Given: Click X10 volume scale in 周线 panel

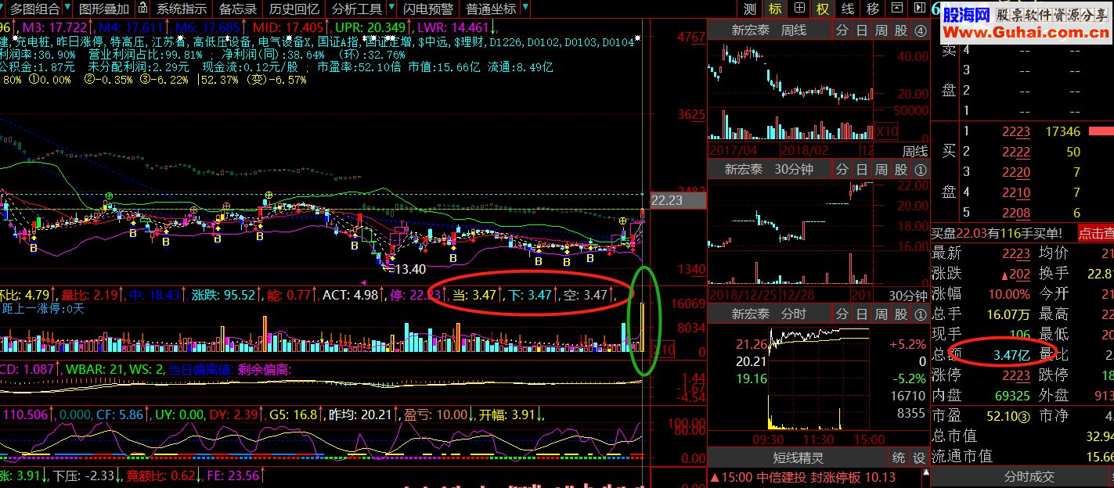Looking at the screenshot, I should coord(886,131).
